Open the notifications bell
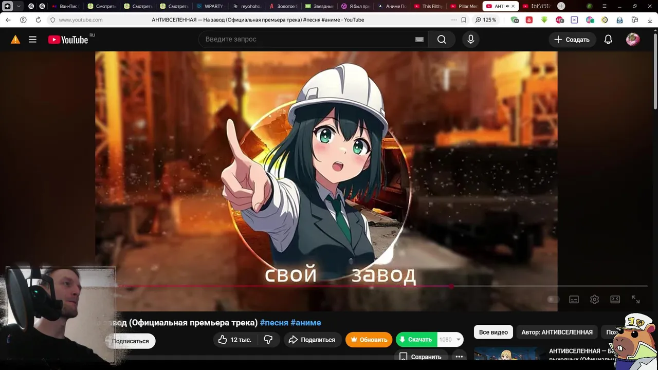This screenshot has height=370, width=658. (x=608, y=40)
